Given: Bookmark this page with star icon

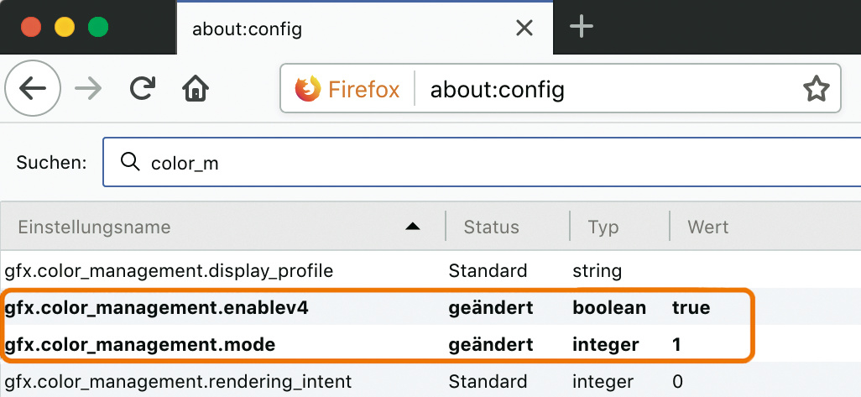Looking at the screenshot, I should coord(816,89).
